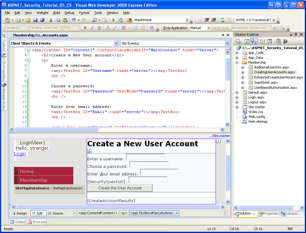Switch to the Source view tab

click(x=55, y=213)
